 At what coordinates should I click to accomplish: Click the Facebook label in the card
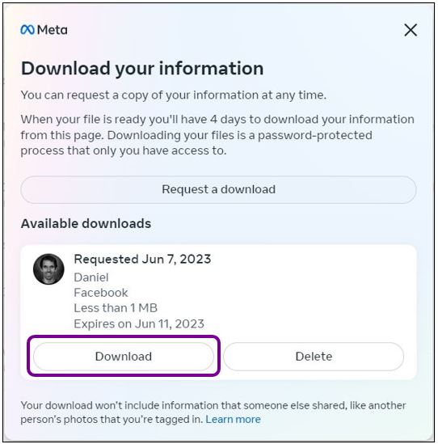[101, 293]
